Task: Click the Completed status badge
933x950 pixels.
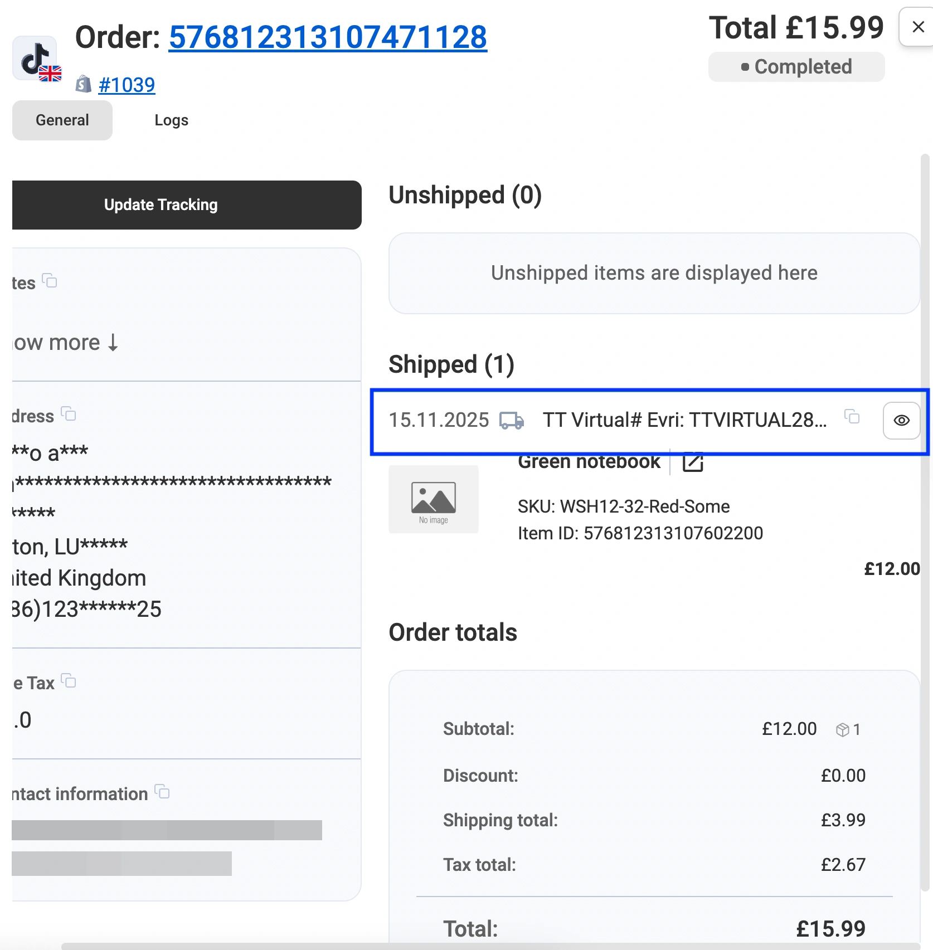Action: coord(796,67)
